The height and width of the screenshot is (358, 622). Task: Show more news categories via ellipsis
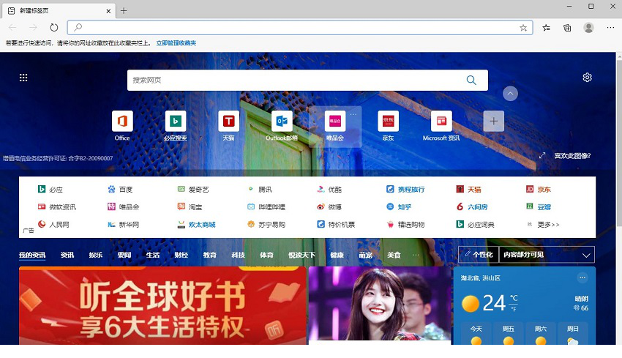tap(416, 255)
